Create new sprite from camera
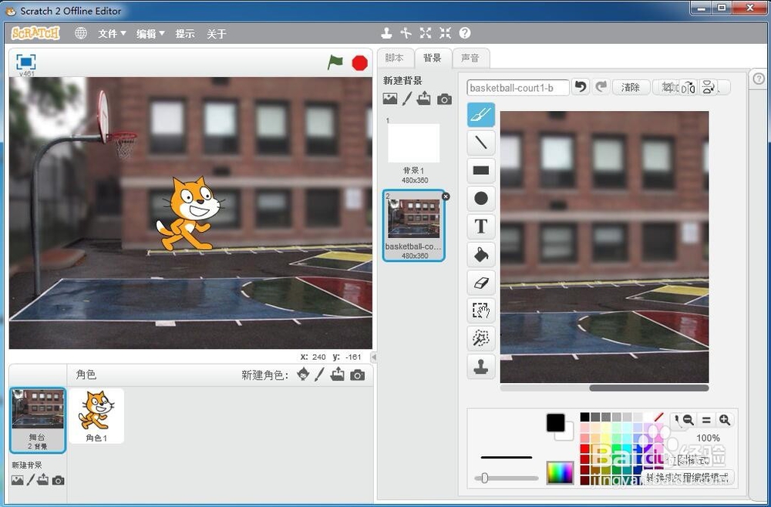This screenshot has width=771, height=507. (358, 374)
